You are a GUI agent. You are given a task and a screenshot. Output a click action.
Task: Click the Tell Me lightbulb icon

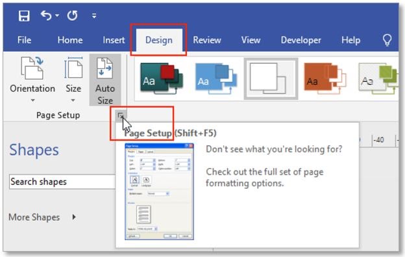[387, 40]
